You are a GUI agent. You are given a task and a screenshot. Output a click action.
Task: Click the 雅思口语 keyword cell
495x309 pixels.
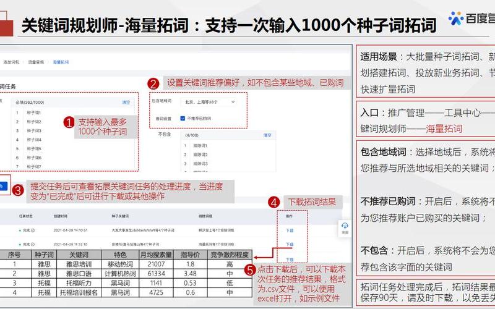[x=79, y=274]
